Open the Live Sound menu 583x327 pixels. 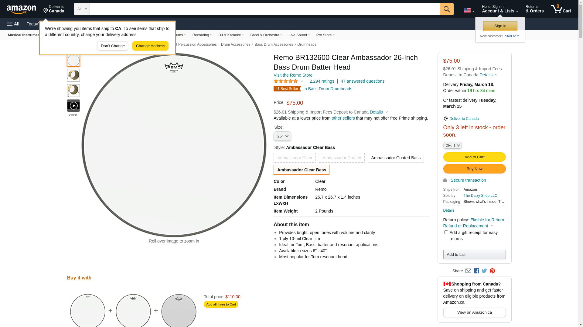click(x=299, y=35)
